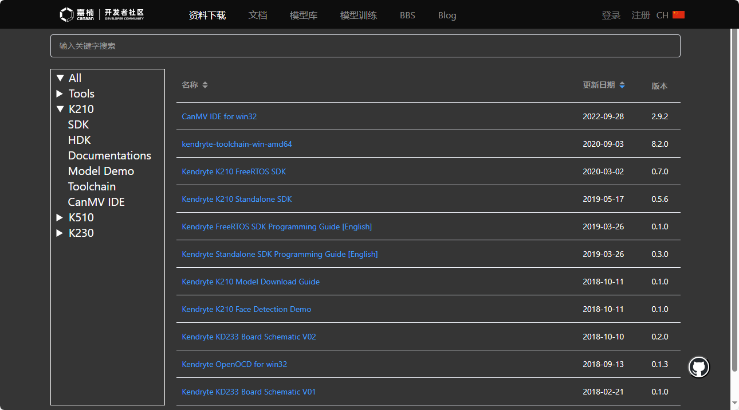Open the 模型库 nav tab
This screenshot has width=739, height=410.
click(304, 15)
